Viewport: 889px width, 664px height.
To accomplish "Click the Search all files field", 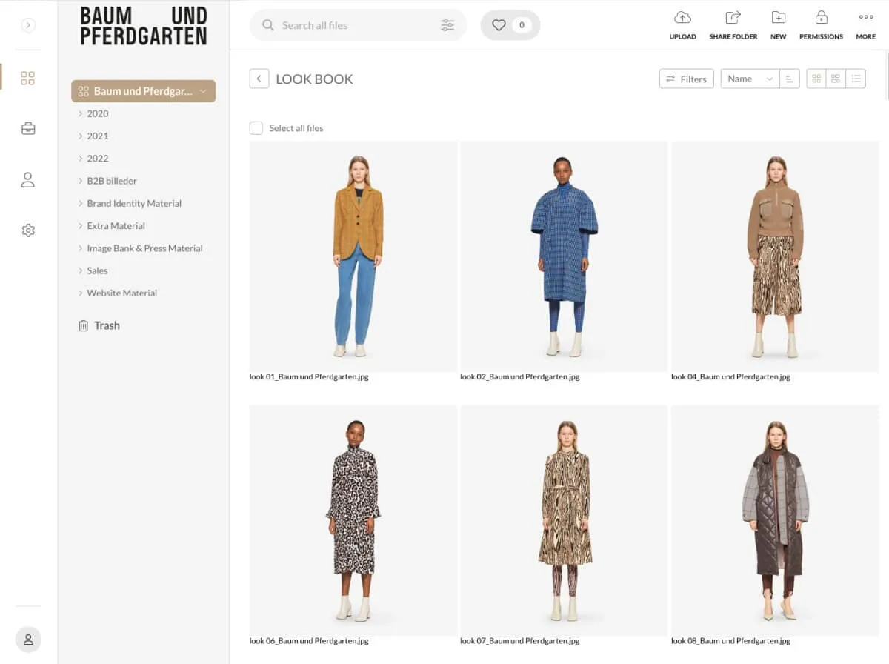I will coord(359,25).
